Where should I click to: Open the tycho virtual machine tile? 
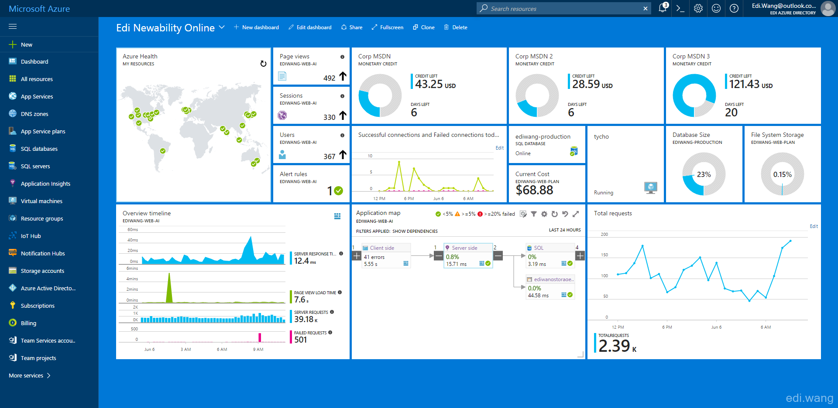tap(625, 164)
